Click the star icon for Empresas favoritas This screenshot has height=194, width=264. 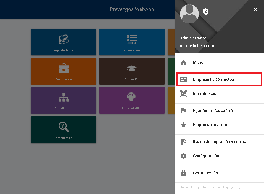(x=183, y=125)
